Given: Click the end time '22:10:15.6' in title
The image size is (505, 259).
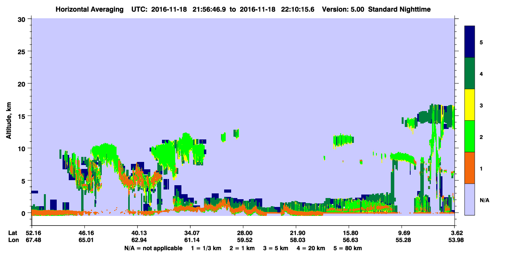Looking at the screenshot, I should click(298, 9).
